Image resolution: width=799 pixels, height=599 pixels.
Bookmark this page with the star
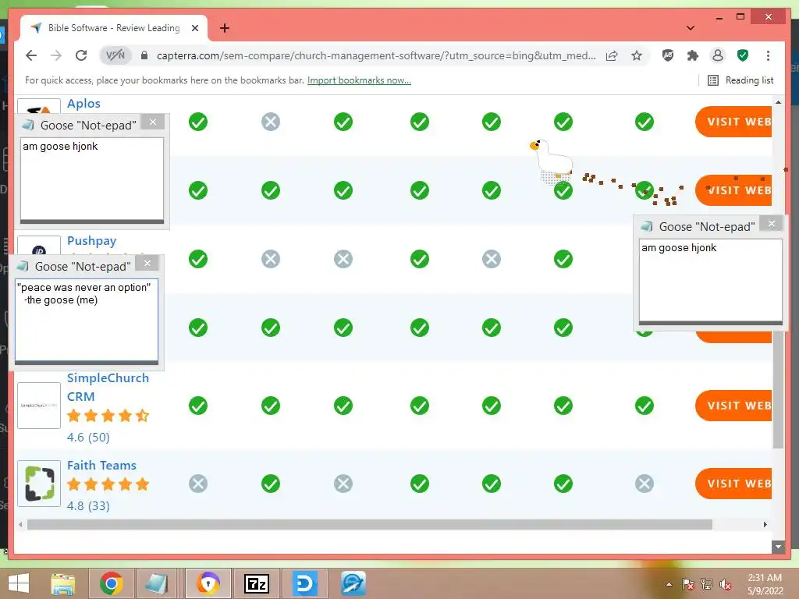click(637, 55)
